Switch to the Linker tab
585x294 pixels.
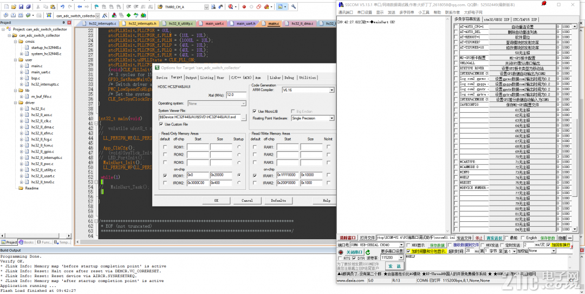coord(275,78)
